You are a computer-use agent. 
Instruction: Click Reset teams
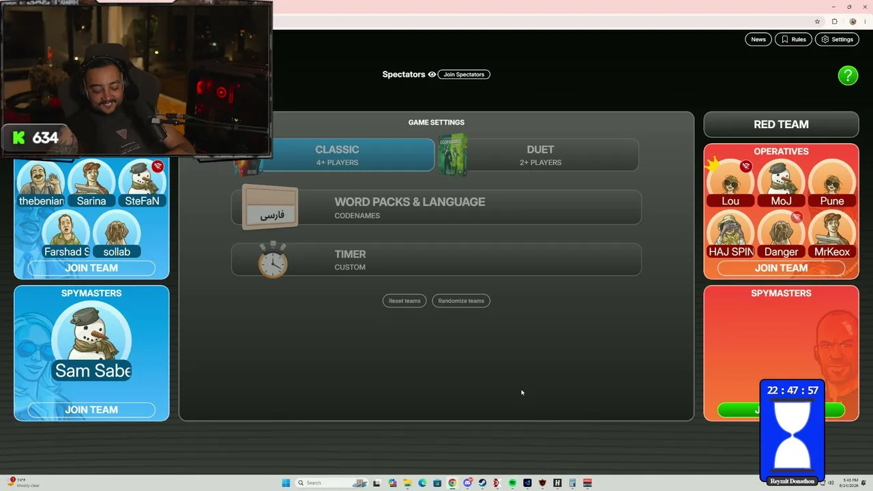404,301
